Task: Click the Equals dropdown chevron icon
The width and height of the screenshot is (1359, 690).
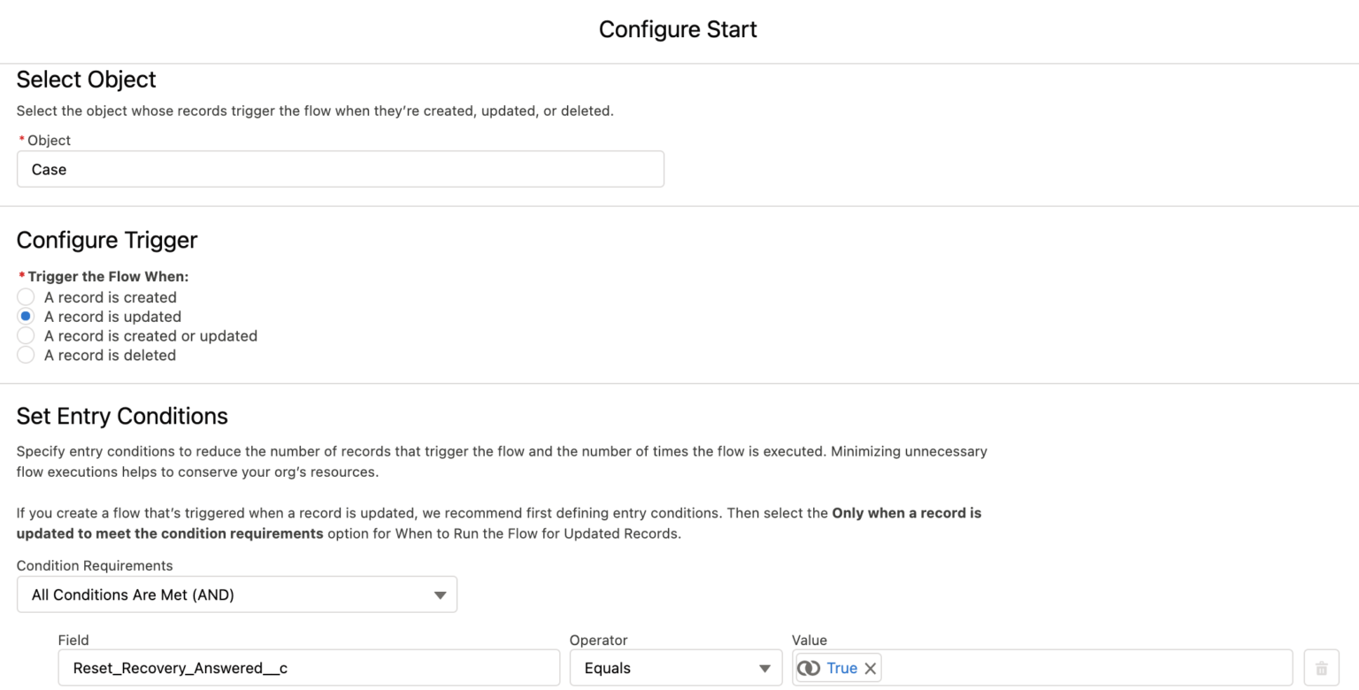Action: (763, 668)
